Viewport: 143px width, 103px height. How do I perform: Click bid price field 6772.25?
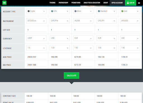[x=83, y=65]
